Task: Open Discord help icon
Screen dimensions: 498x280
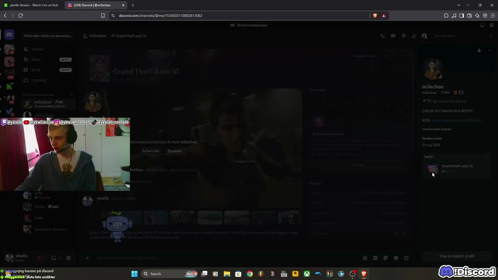Action: (x=492, y=25)
